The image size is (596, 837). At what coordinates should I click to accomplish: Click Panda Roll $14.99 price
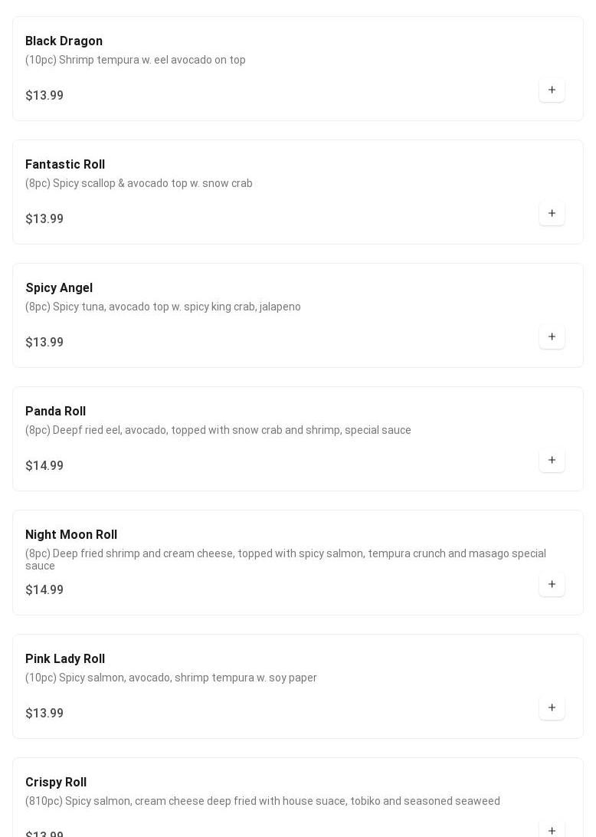[x=44, y=466]
